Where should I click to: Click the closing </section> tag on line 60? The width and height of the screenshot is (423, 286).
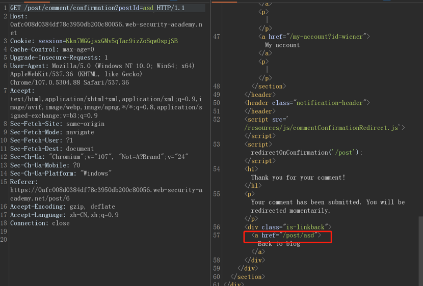[x=248, y=277]
